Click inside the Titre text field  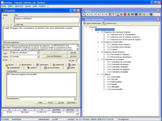[47, 20]
